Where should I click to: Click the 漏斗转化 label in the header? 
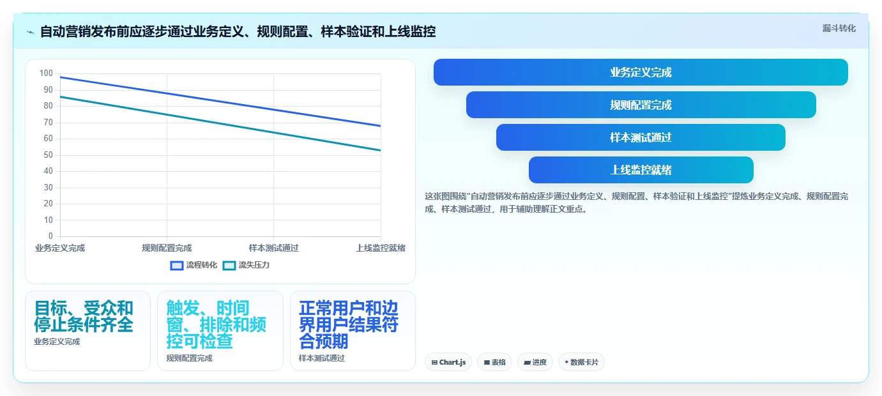[839, 28]
